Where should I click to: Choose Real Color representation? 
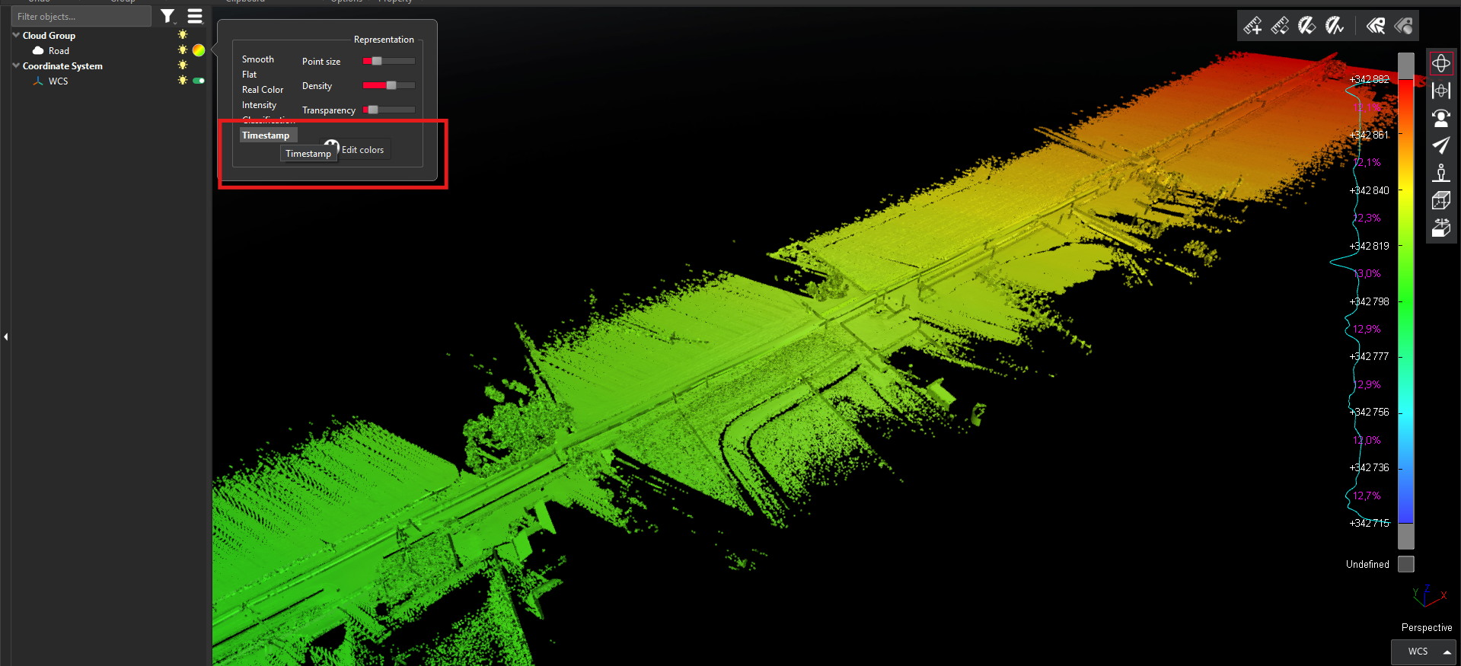(x=263, y=90)
